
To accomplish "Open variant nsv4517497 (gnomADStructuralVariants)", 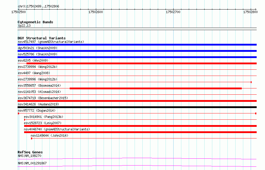I will tap(51, 42).
